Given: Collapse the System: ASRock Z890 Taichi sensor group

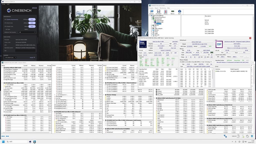Looking at the screenshot, I should coord(2,67).
